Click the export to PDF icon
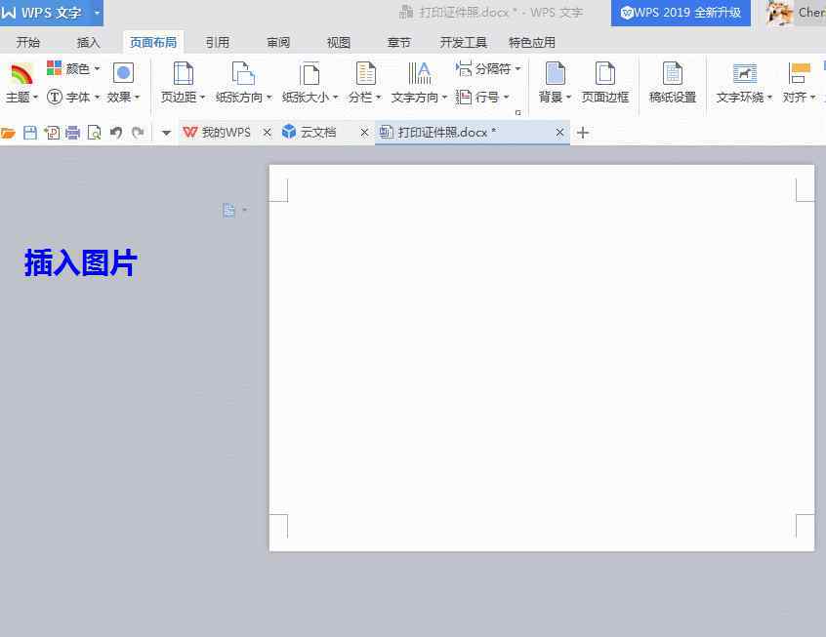The width and height of the screenshot is (826, 637). pyautogui.click(x=52, y=133)
